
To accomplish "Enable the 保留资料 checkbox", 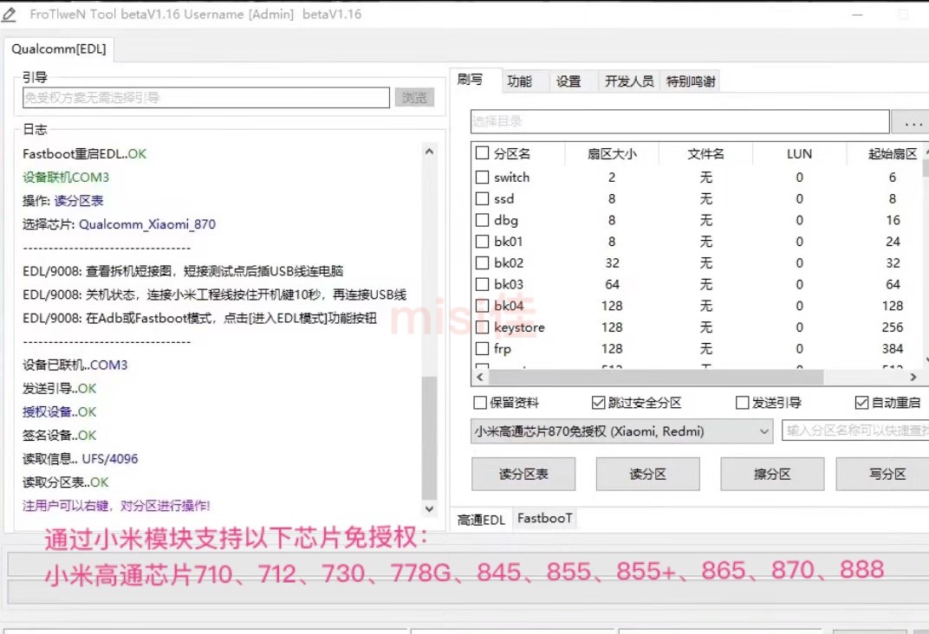I will [x=480, y=403].
